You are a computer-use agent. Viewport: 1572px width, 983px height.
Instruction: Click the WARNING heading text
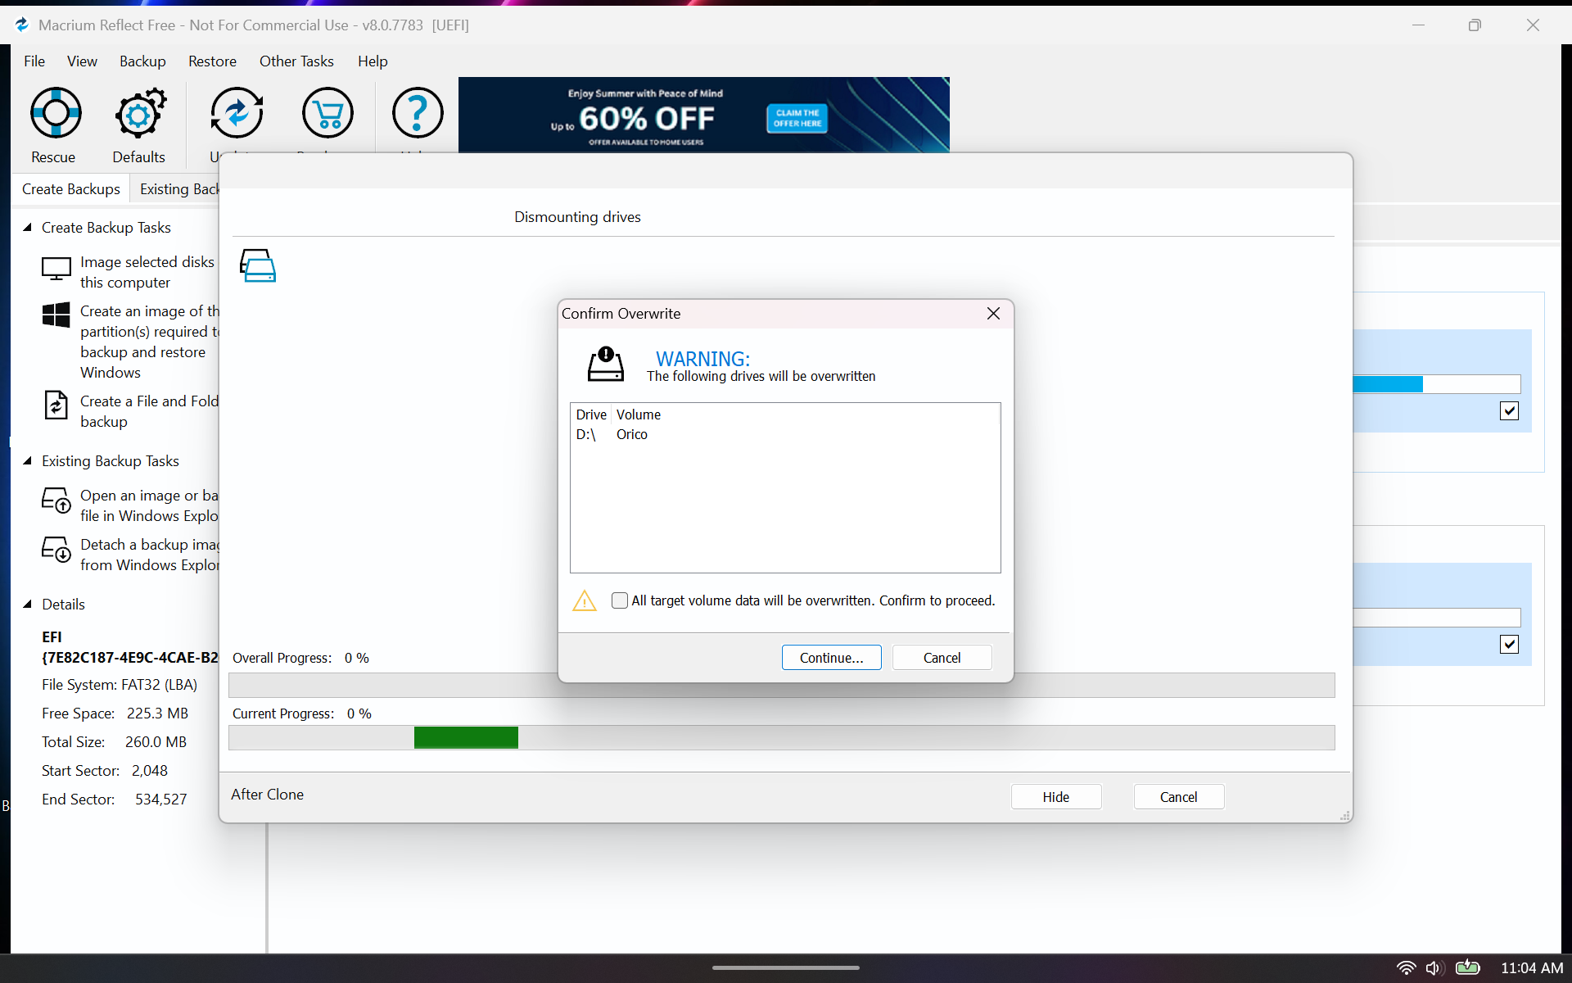coord(702,359)
